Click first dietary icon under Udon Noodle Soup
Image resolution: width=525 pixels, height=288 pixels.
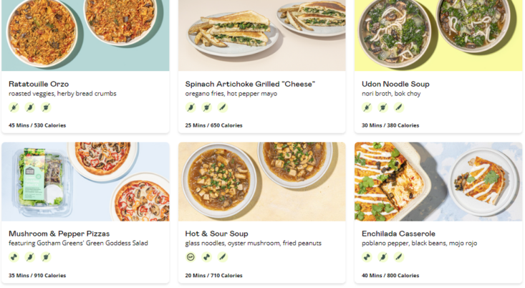(367, 107)
